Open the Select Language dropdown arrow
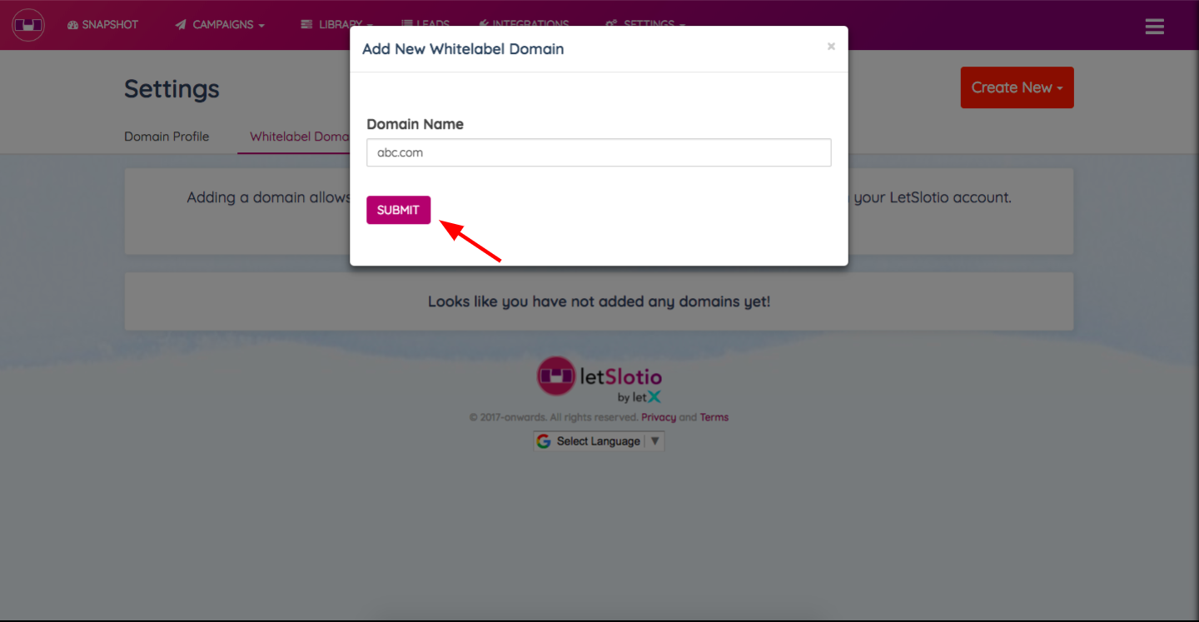 click(x=655, y=441)
